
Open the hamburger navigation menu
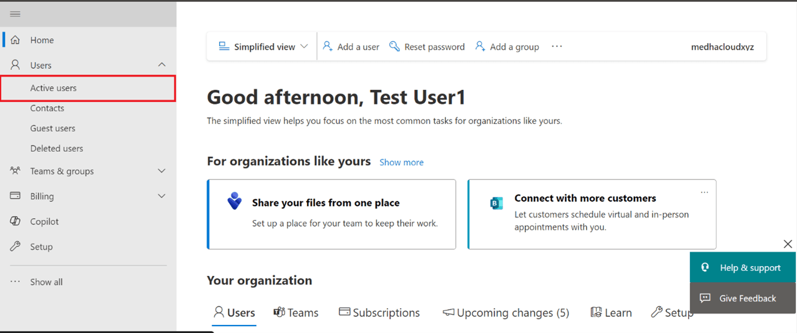coord(15,13)
